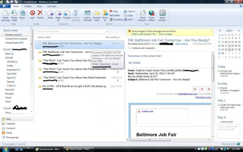The width and height of the screenshot is (243, 152).
Task: Delete the selected message
Action: [40, 15]
